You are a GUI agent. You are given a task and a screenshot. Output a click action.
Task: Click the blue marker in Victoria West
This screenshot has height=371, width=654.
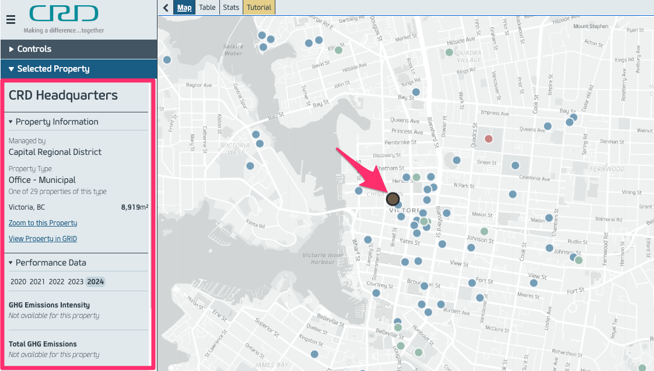click(260, 143)
